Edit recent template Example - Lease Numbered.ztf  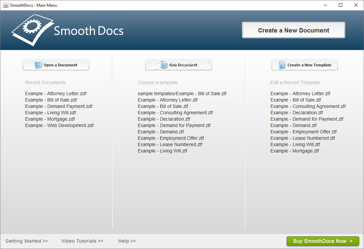coord(303,138)
